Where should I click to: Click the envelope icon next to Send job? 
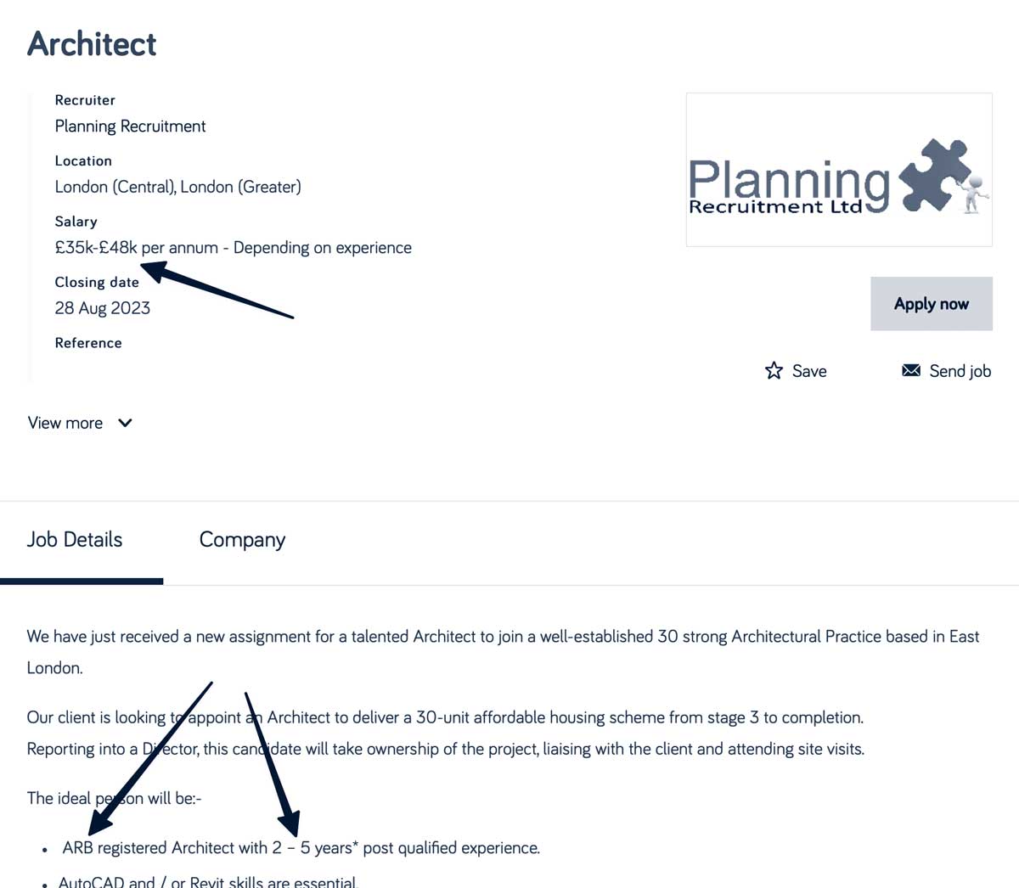(910, 370)
